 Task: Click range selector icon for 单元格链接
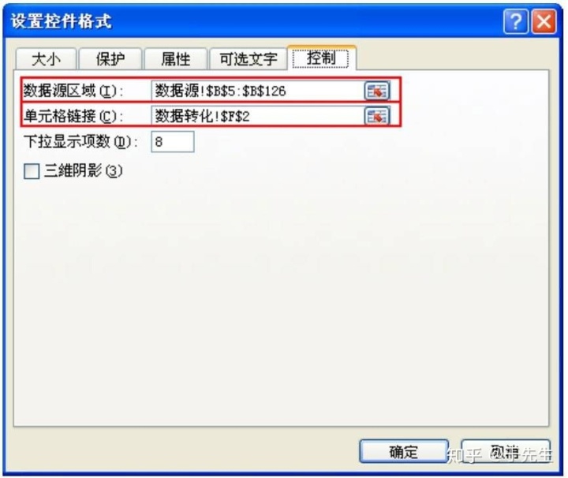click(377, 116)
